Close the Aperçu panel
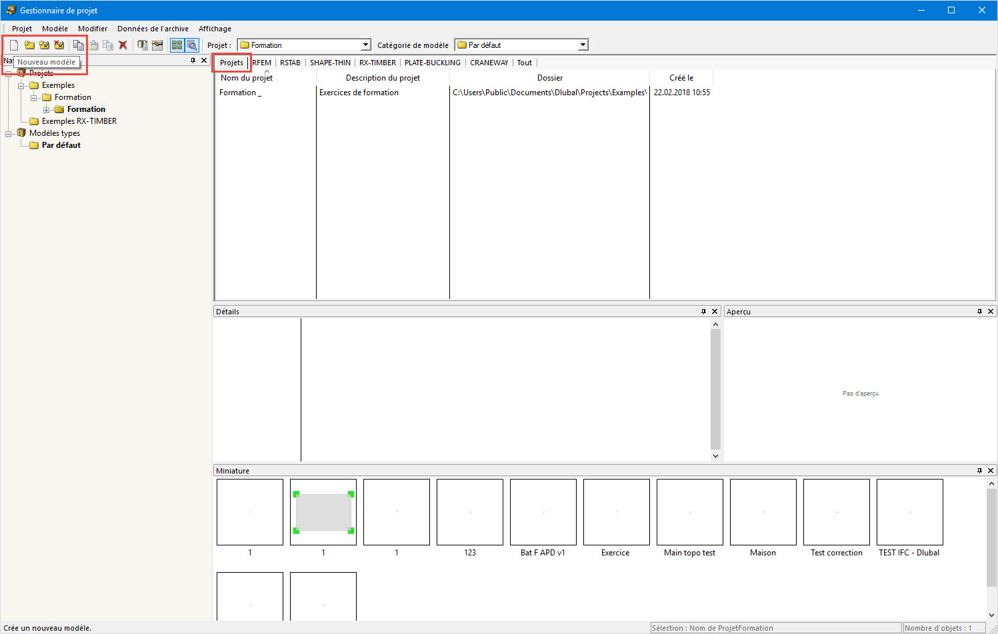Screen dimensions: 998x634 pos(991,312)
